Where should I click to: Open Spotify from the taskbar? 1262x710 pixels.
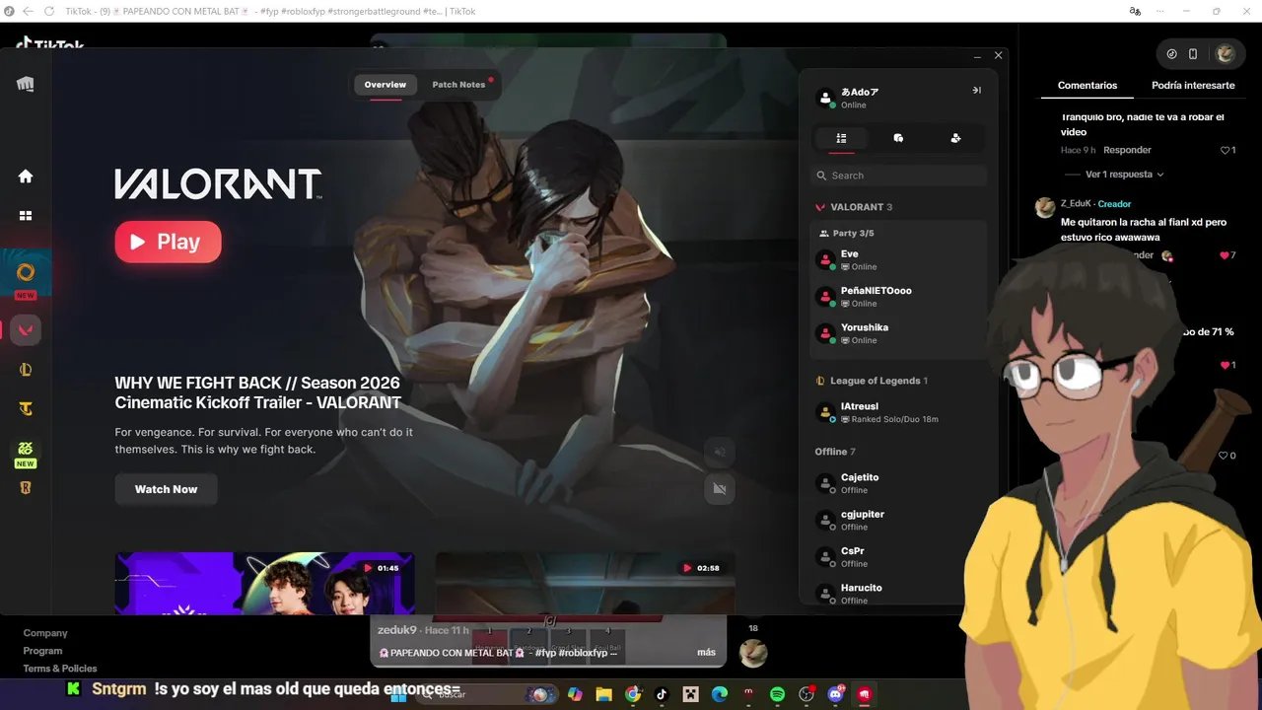point(777,695)
